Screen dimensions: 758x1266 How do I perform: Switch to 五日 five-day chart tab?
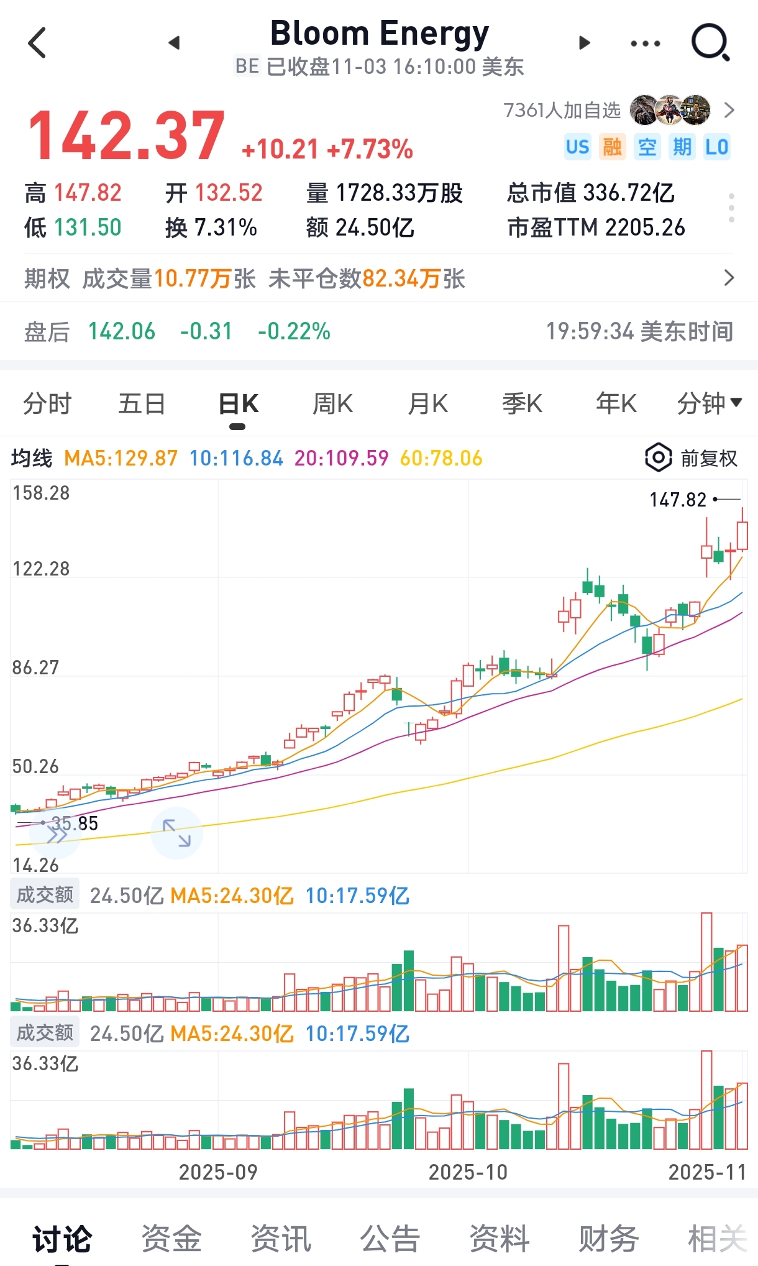142,404
